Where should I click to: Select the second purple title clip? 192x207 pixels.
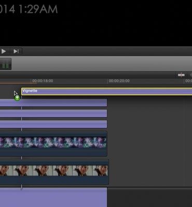coord(53,113)
